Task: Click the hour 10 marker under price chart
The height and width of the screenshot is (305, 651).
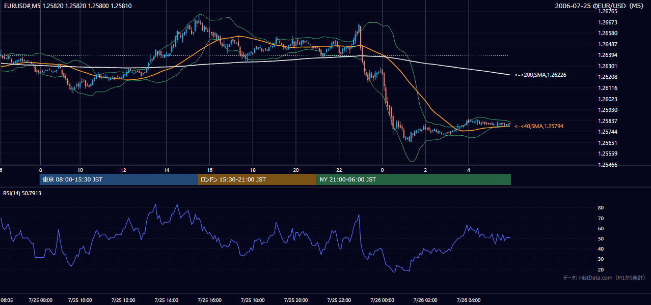Action: (x=80, y=170)
